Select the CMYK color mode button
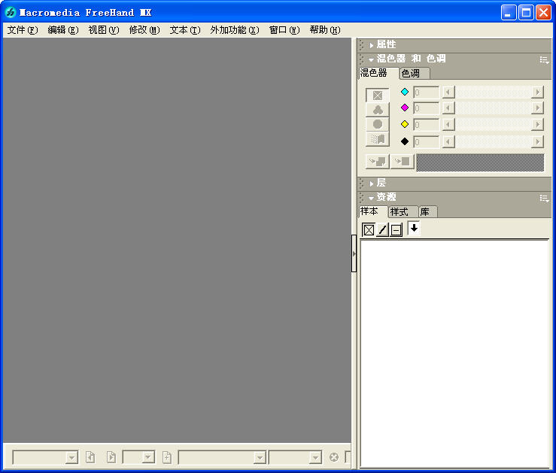The image size is (556, 473). [x=378, y=96]
